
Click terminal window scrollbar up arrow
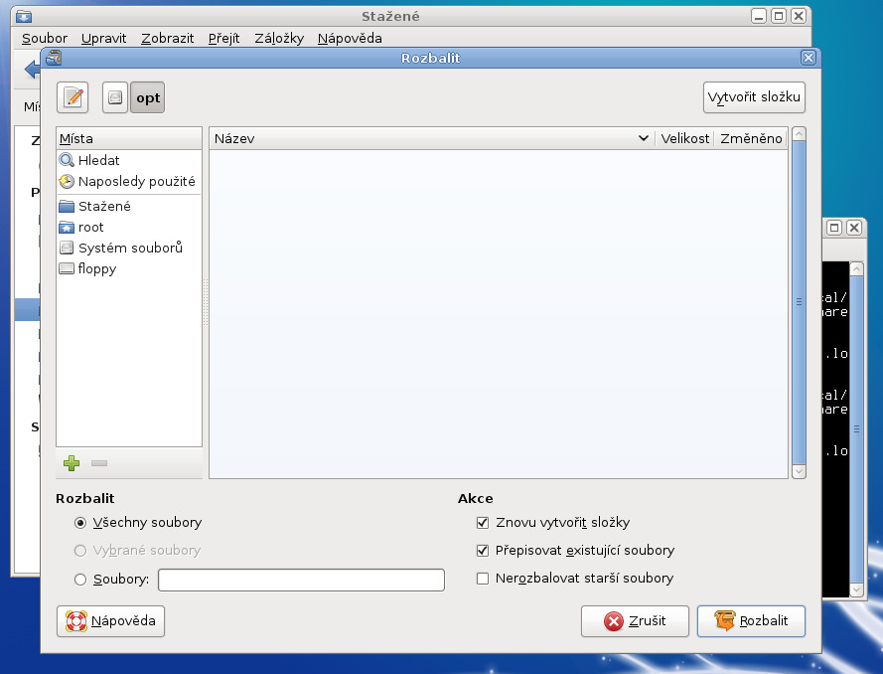click(856, 268)
